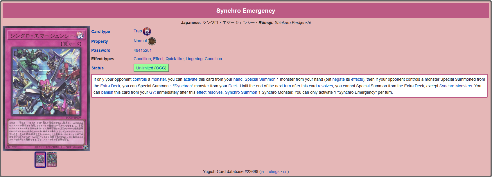492x177 pixels.
Task: Open the Property label link
Action: [99, 41]
